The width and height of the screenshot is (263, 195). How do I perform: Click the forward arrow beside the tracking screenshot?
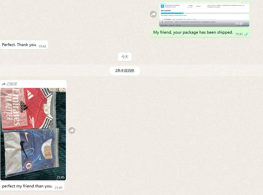click(153, 14)
